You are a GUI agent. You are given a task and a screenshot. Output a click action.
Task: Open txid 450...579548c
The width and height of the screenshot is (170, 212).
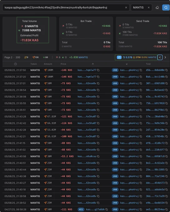pos(155,136)
